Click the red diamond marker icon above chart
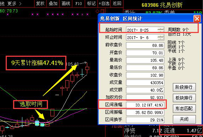This screenshot has width=203, height=137. pos(97,11)
